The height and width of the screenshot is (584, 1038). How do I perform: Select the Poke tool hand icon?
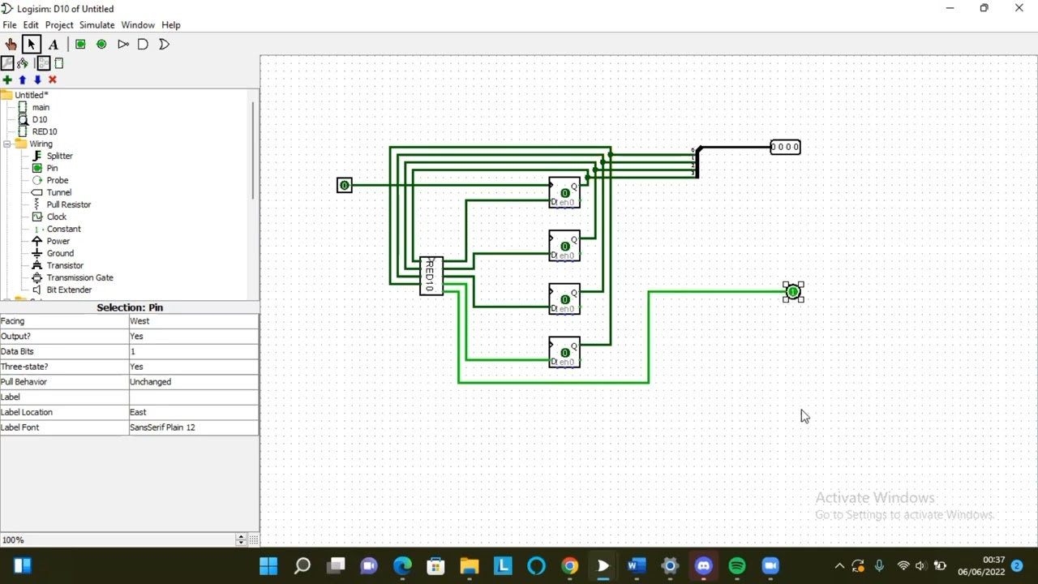click(x=11, y=45)
